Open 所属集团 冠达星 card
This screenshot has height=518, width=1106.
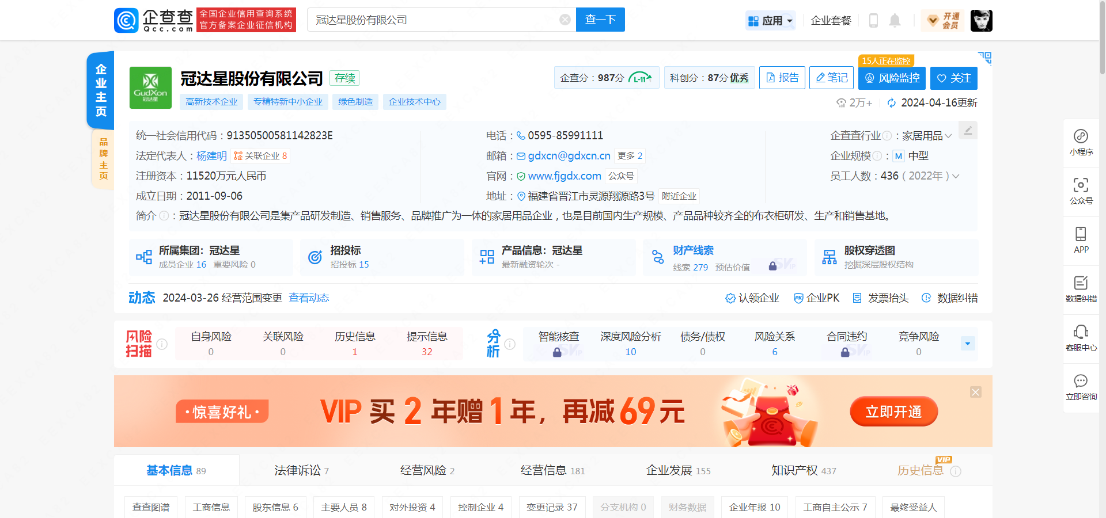(211, 257)
